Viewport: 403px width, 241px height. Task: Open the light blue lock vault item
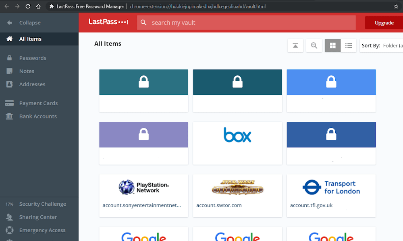click(331, 91)
